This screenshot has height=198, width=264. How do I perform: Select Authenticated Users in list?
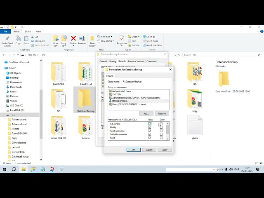point(138,91)
